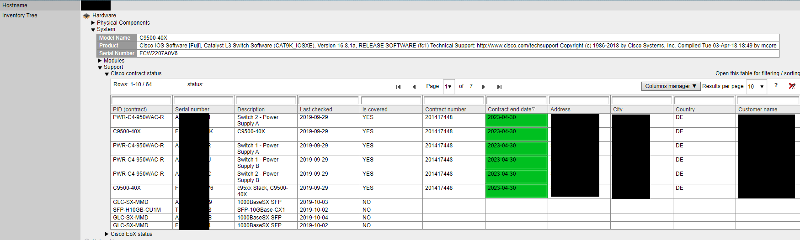Click green end date for Switch 2 Power Supply A
The width and height of the screenshot is (800, 240).
point(517,120)
